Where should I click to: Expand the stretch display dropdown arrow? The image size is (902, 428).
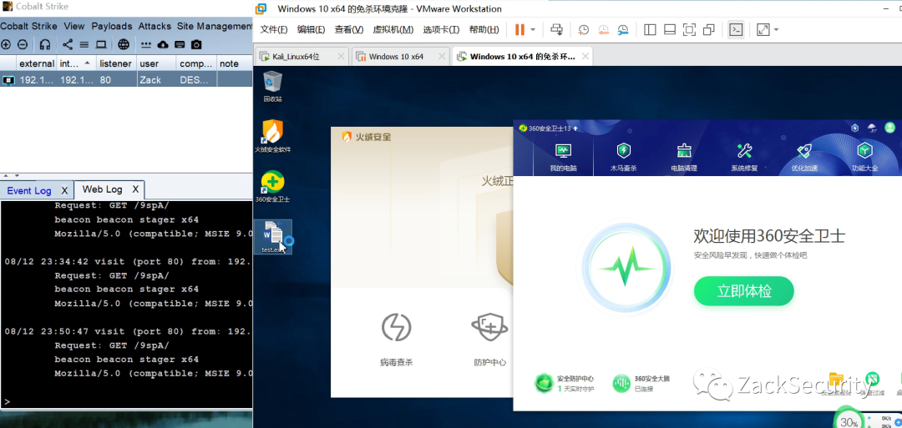[x=776, y=30]
